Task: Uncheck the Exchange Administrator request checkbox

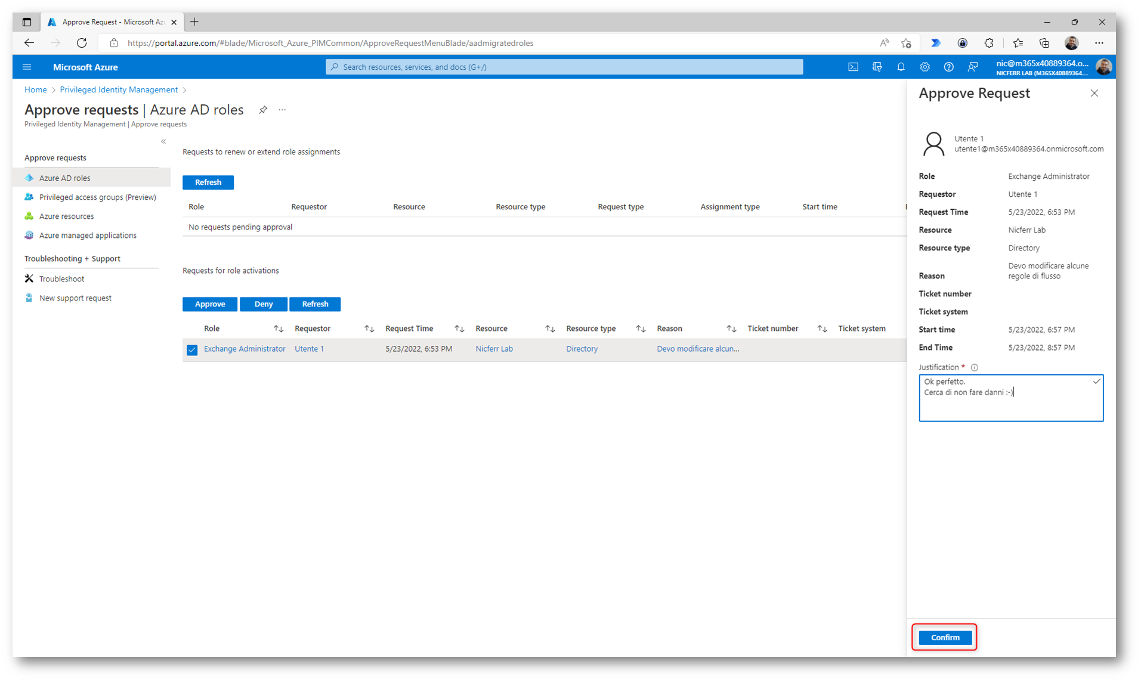Action: pyautogui.click(x=192, y=350)
